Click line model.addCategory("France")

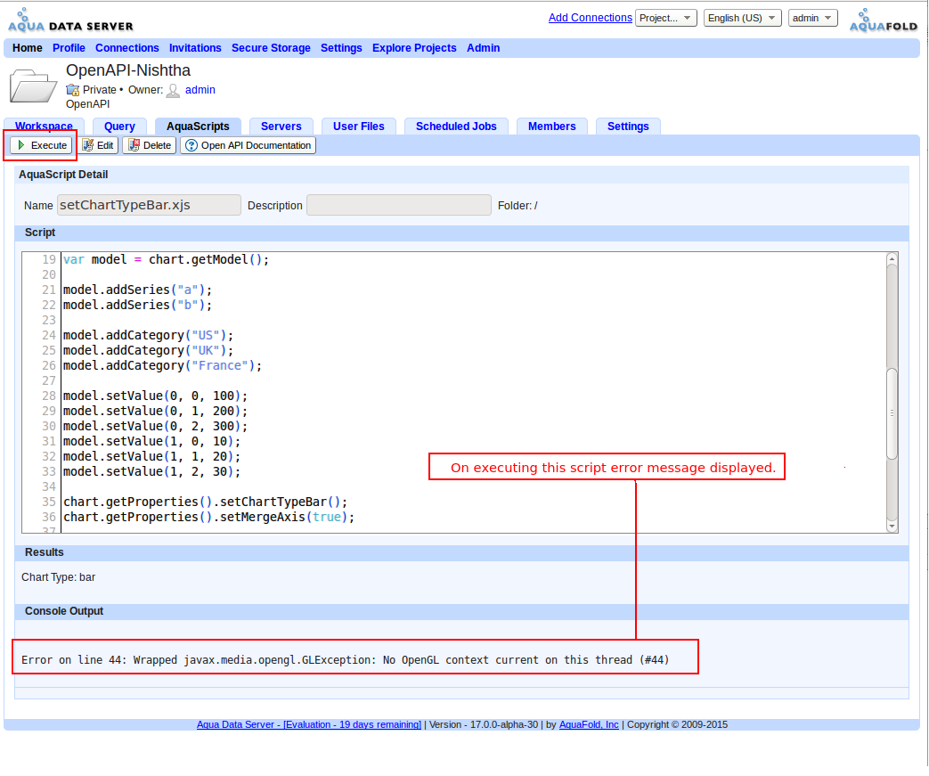(162, 366)
